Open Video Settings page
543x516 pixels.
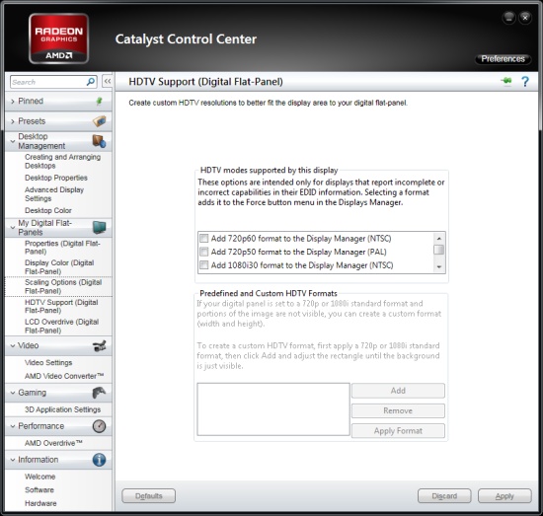pyautogui.click(x=48, y=362)
